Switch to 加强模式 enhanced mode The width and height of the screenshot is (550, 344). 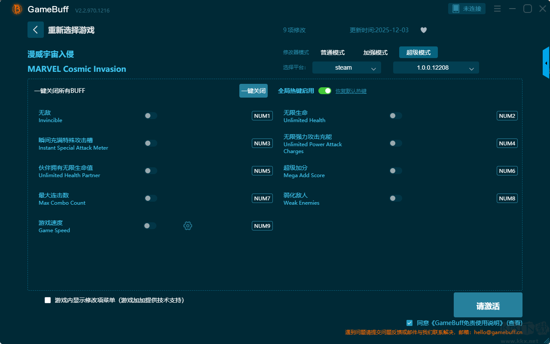(375, 52)
